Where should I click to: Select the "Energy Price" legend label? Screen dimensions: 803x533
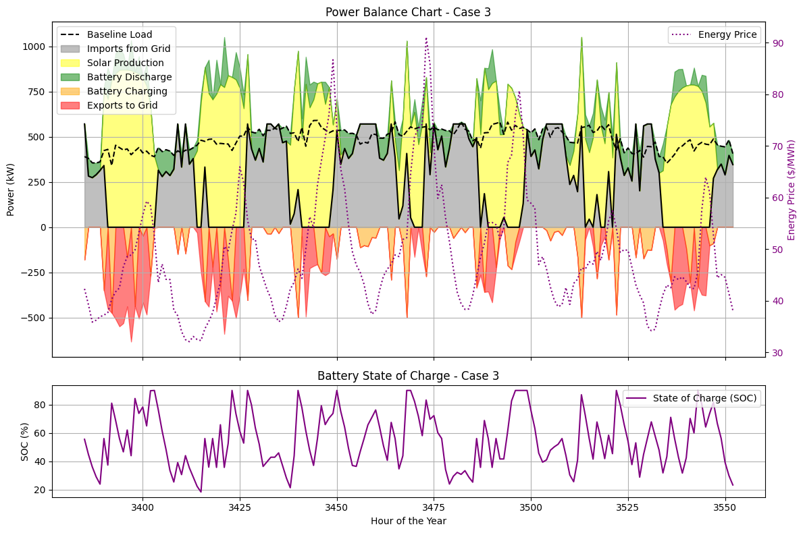click(x=728, y=34)
